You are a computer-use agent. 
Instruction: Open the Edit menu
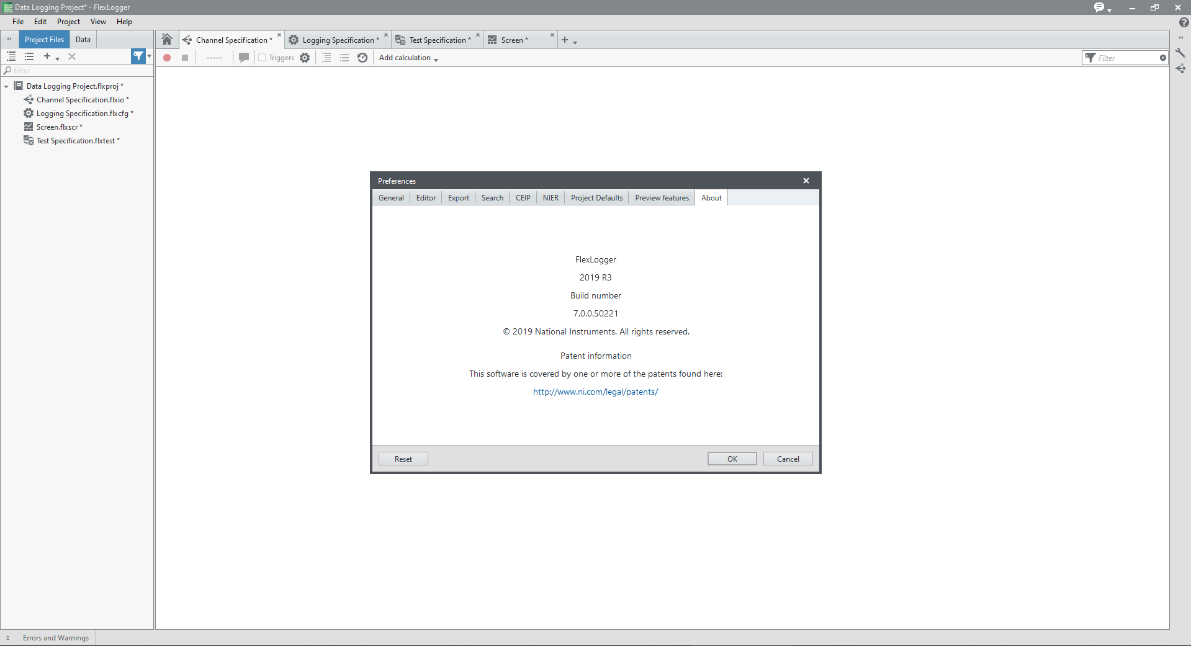tap(40, 22)
